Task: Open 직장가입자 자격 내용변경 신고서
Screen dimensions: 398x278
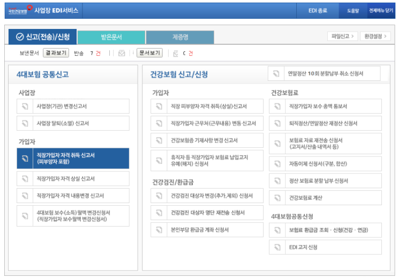Action: point(73,196)
